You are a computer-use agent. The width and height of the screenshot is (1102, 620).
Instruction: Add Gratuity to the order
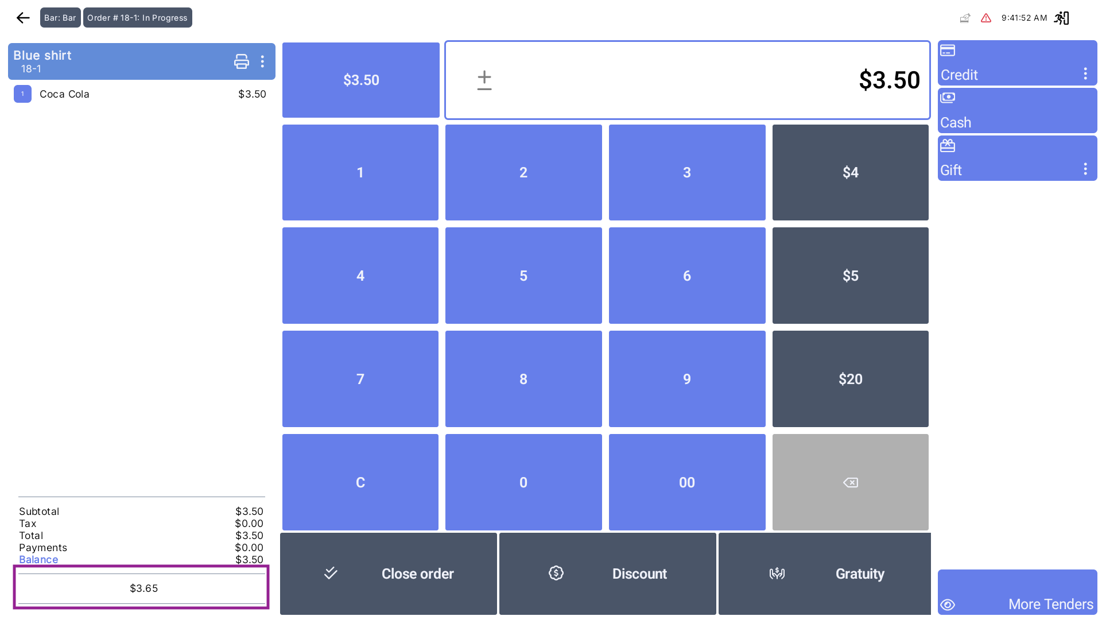[x=824, y=573]
